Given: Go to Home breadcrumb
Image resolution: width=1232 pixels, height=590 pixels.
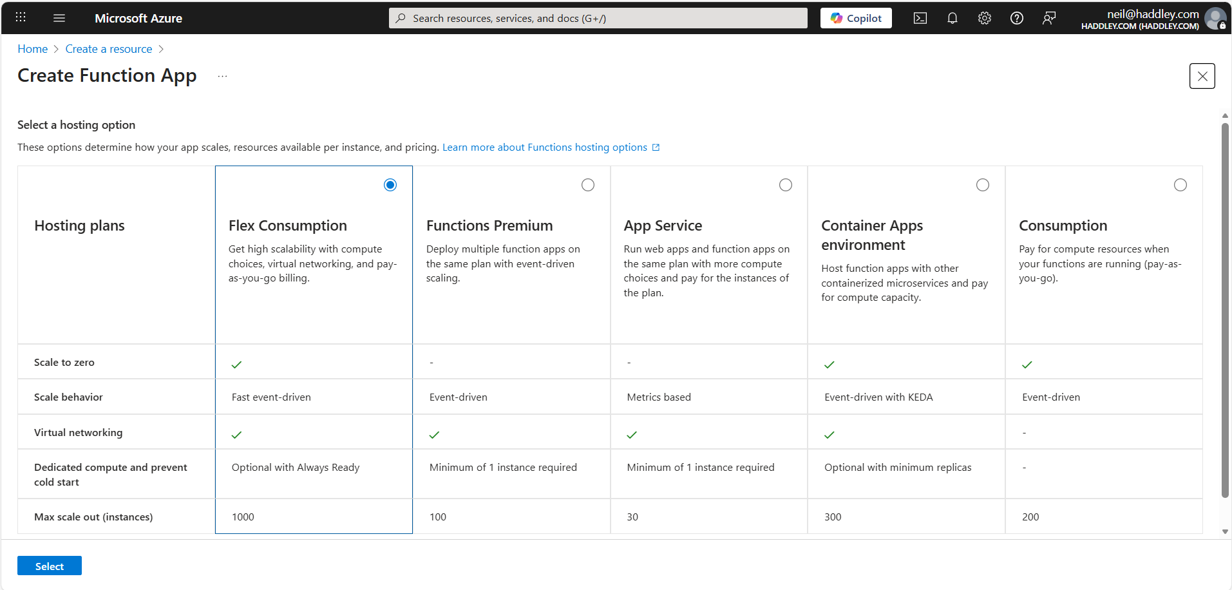Looking at the screenshot, I should (32, 48).
